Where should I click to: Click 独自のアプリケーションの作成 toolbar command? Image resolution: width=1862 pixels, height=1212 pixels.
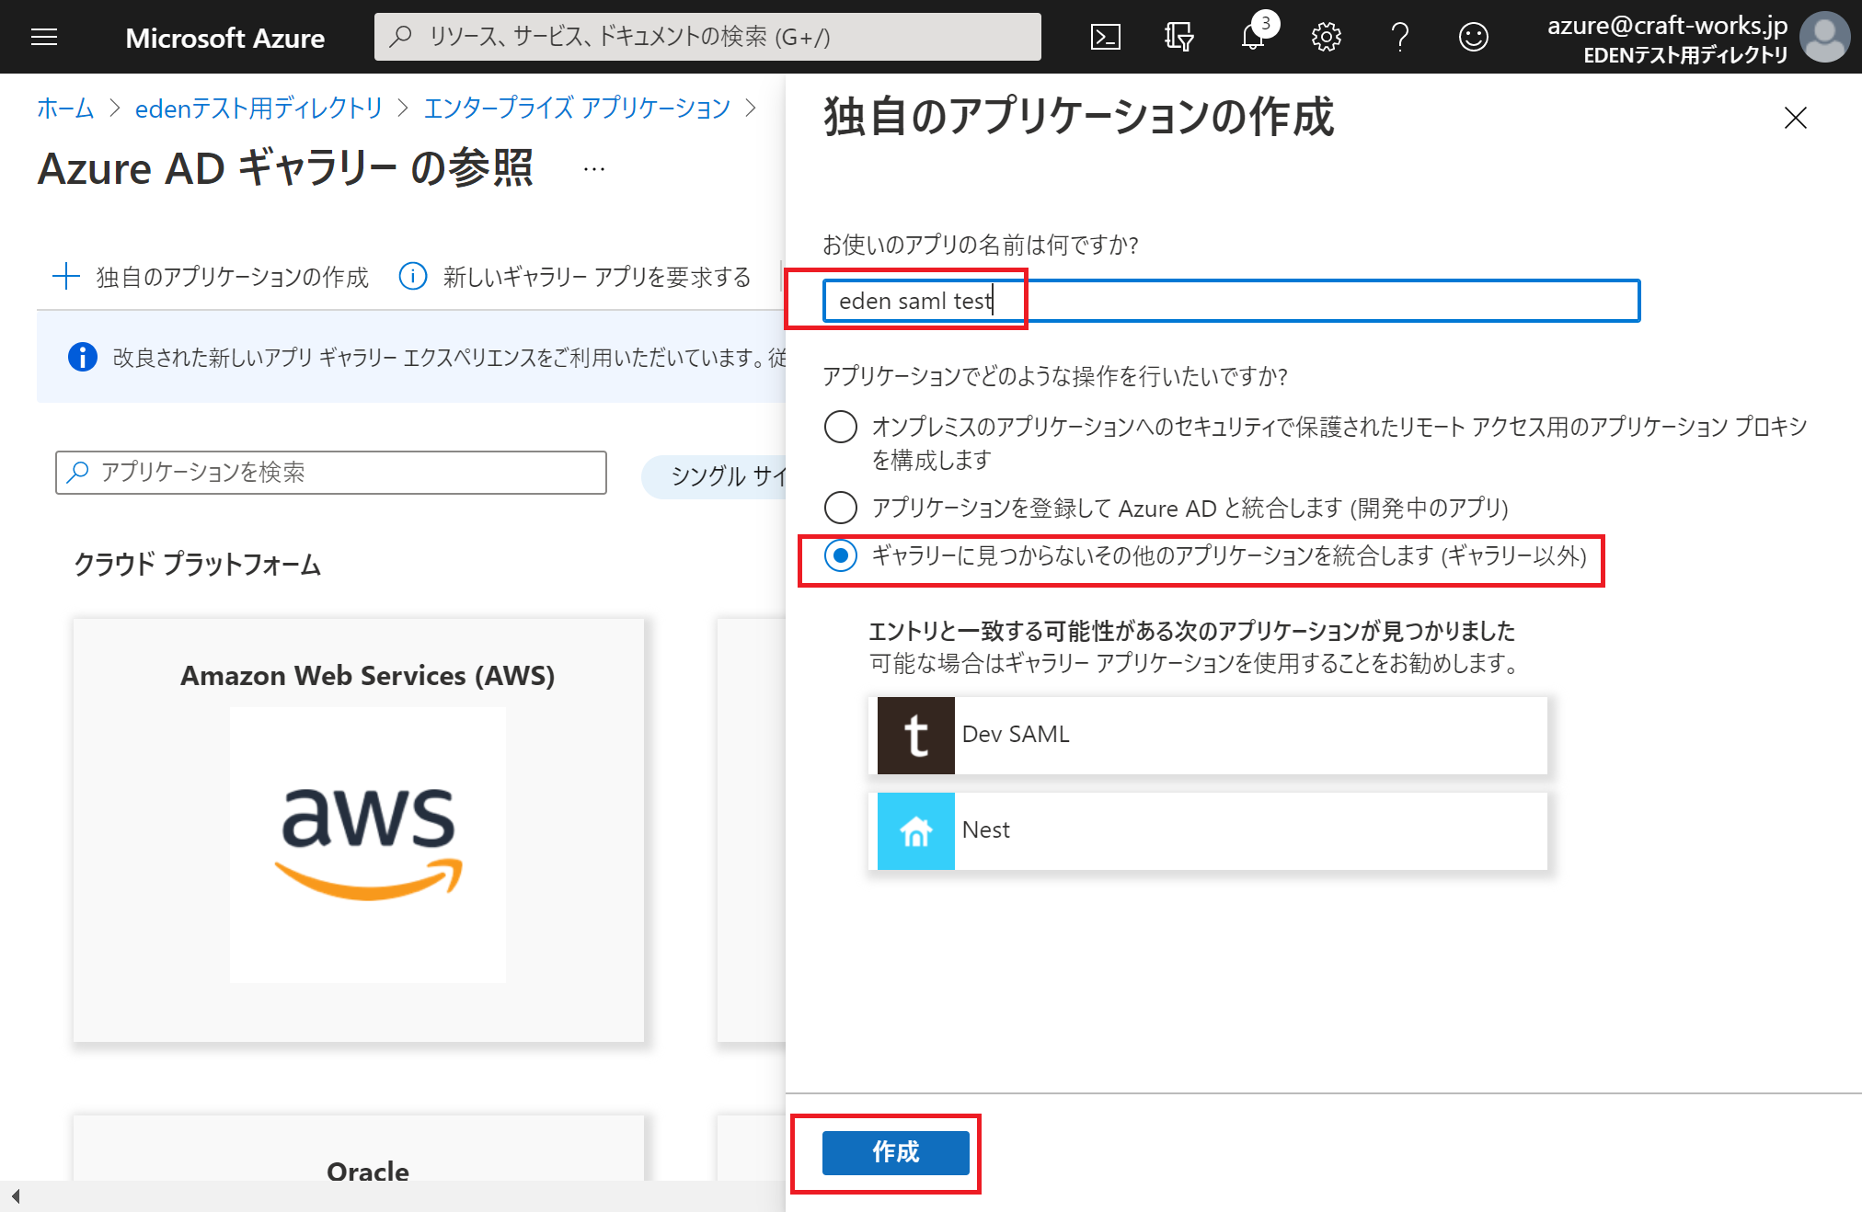[x=211, y=276]
